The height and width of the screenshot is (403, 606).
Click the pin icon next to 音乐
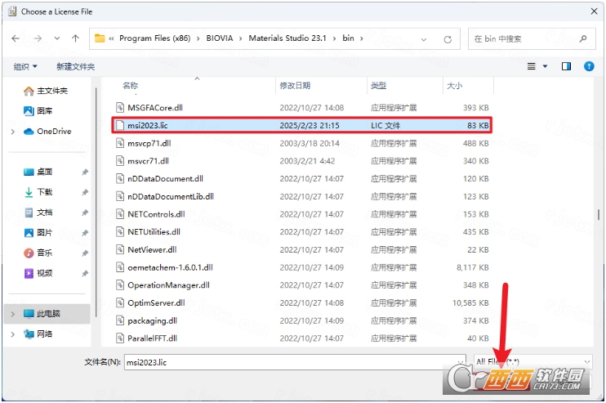[x=85, y=253]
